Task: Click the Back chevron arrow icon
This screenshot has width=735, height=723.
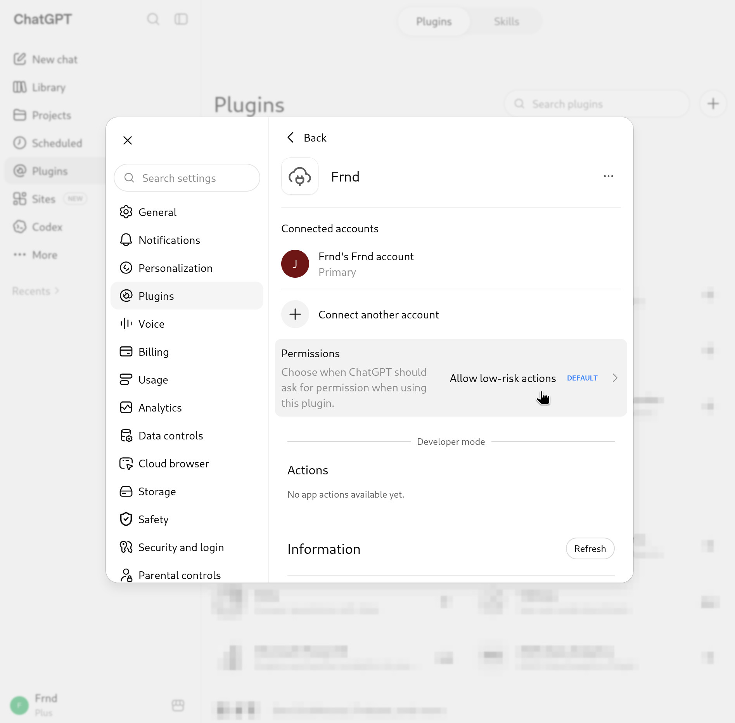Action: click(291, 137)
